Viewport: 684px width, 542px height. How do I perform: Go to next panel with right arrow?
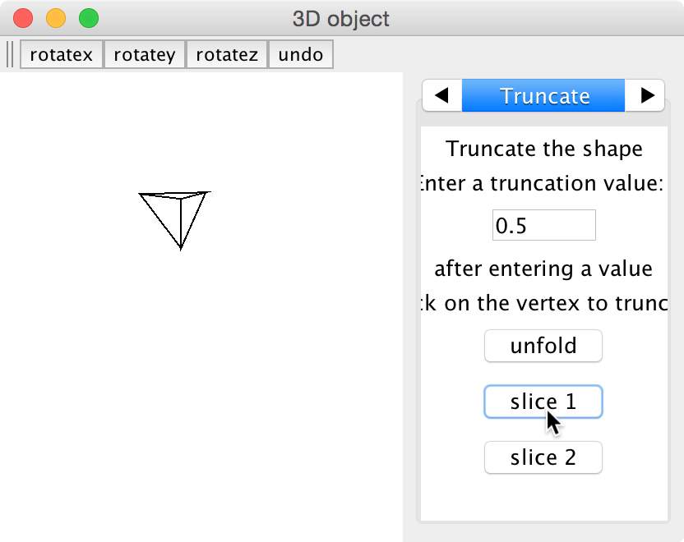click(646, 95)
